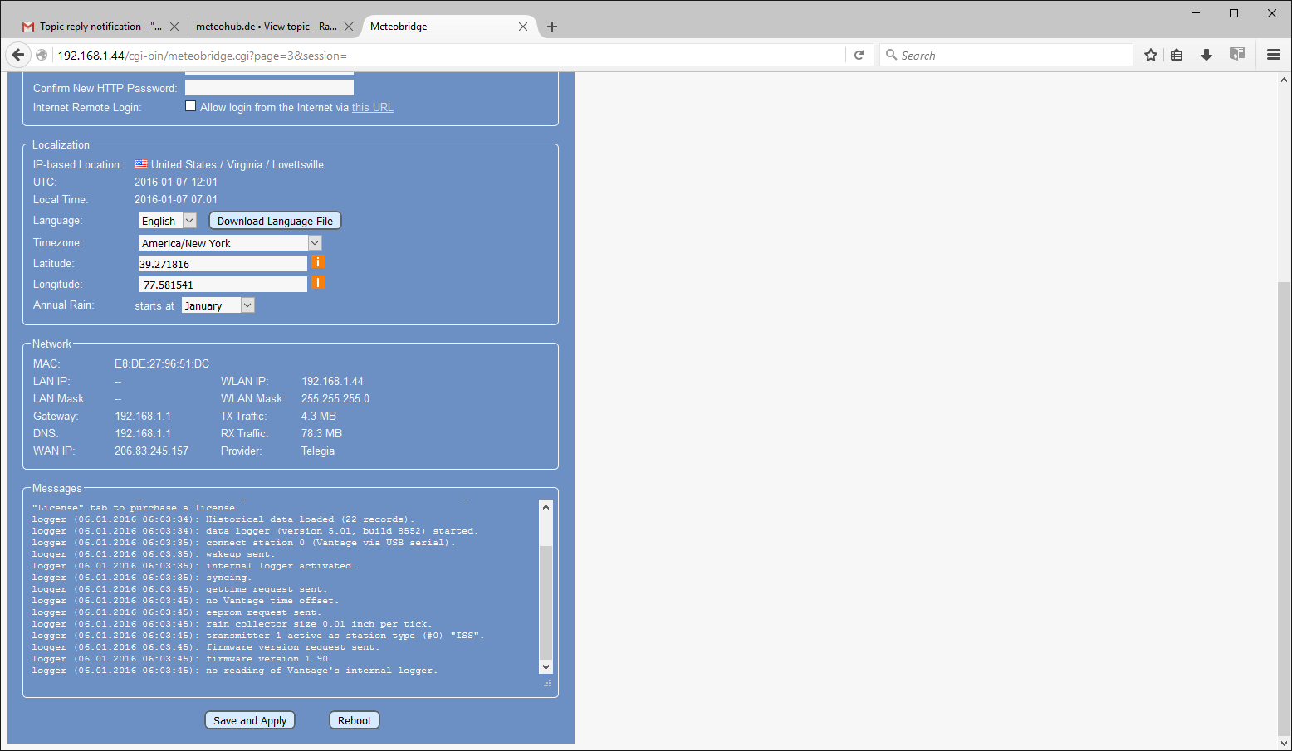
Task: Open Annual Rain start month dropdown
Action: tap(218, 305)
